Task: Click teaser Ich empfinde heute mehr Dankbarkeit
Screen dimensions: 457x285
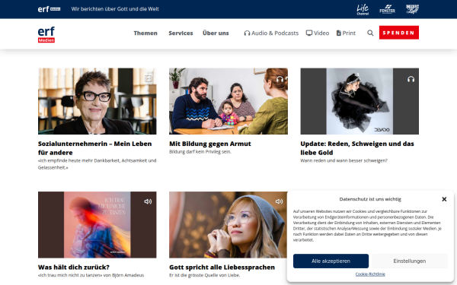Action: (97, 164)
